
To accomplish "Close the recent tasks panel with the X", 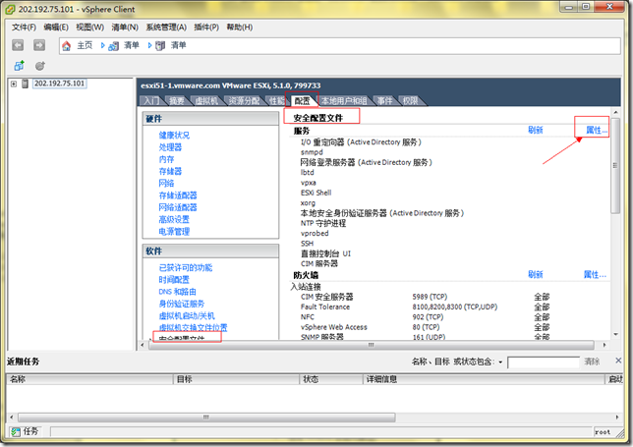I will pos(618,361).
